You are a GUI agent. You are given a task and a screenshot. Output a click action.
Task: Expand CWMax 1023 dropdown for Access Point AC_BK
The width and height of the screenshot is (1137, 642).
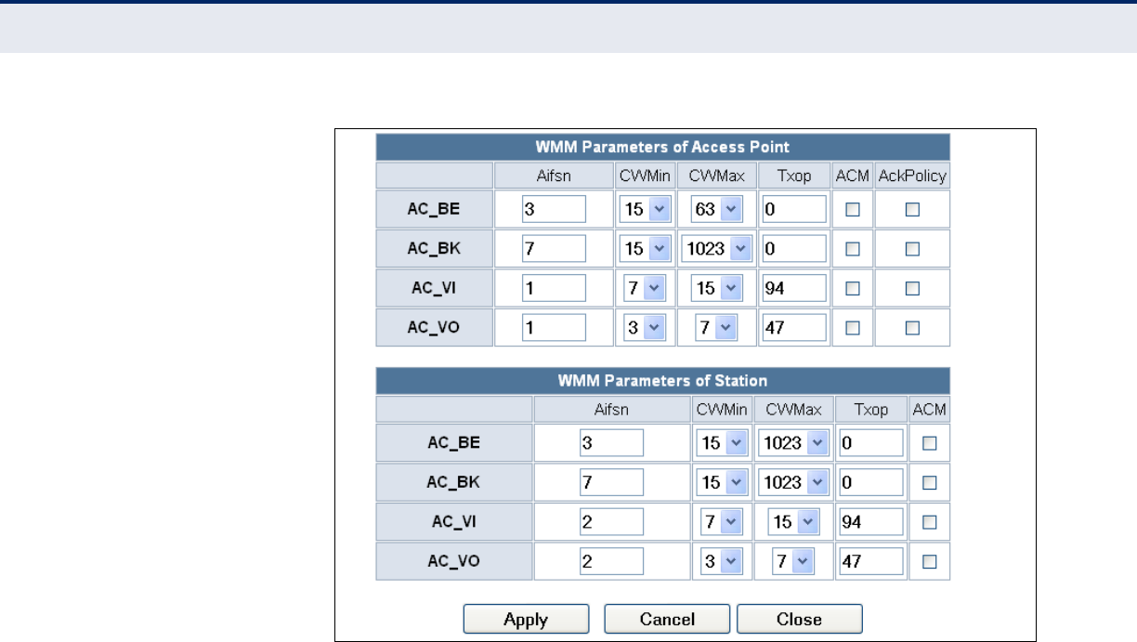coord(715,249)
